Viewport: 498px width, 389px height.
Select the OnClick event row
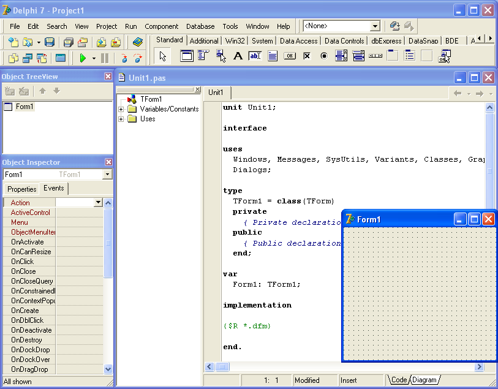[x=53, y=262]
